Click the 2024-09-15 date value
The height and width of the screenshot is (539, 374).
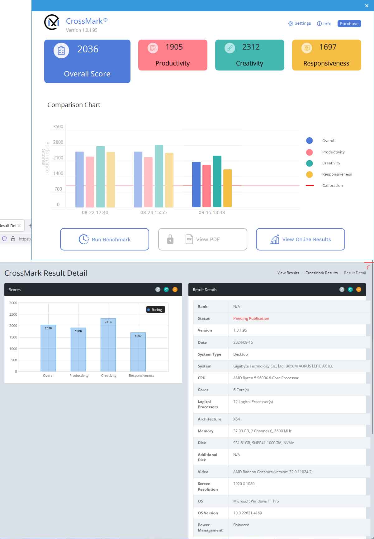tap(243, 342)
